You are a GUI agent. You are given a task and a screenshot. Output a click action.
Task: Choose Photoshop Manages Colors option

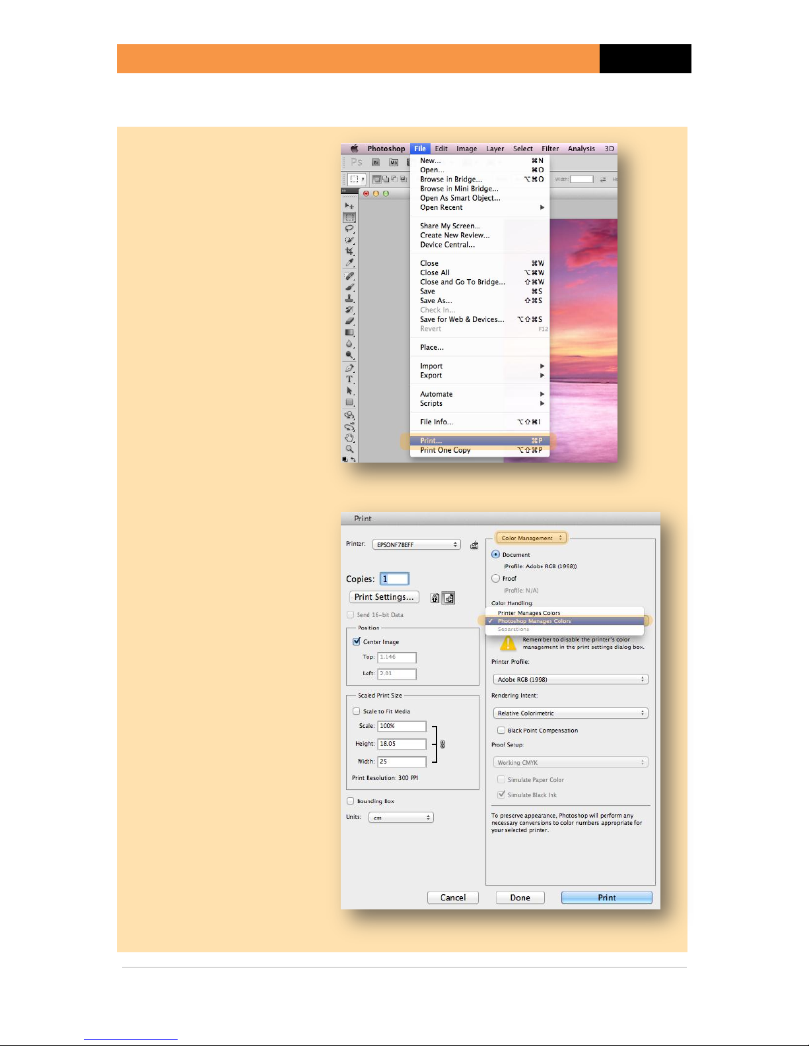pyautogui.click(x=565, y=621)
